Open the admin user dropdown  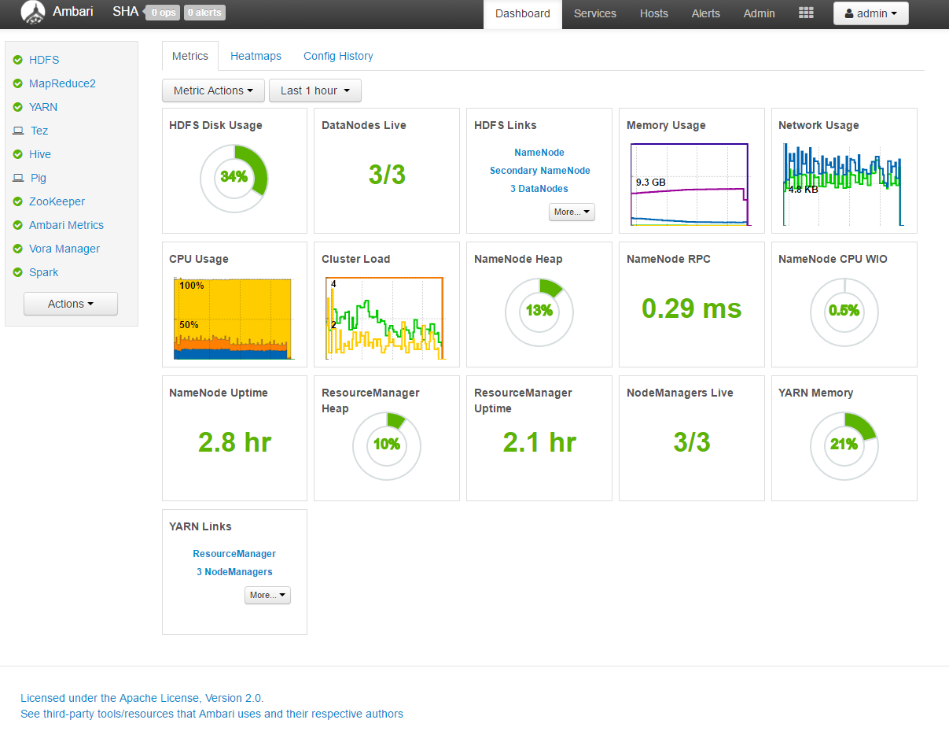pos(870,13)
